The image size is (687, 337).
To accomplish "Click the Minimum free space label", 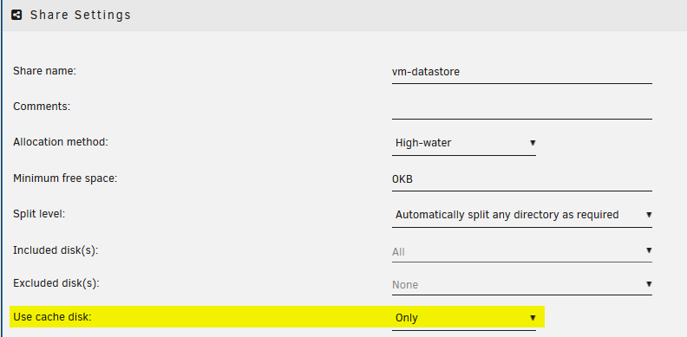I will [65, 178].
